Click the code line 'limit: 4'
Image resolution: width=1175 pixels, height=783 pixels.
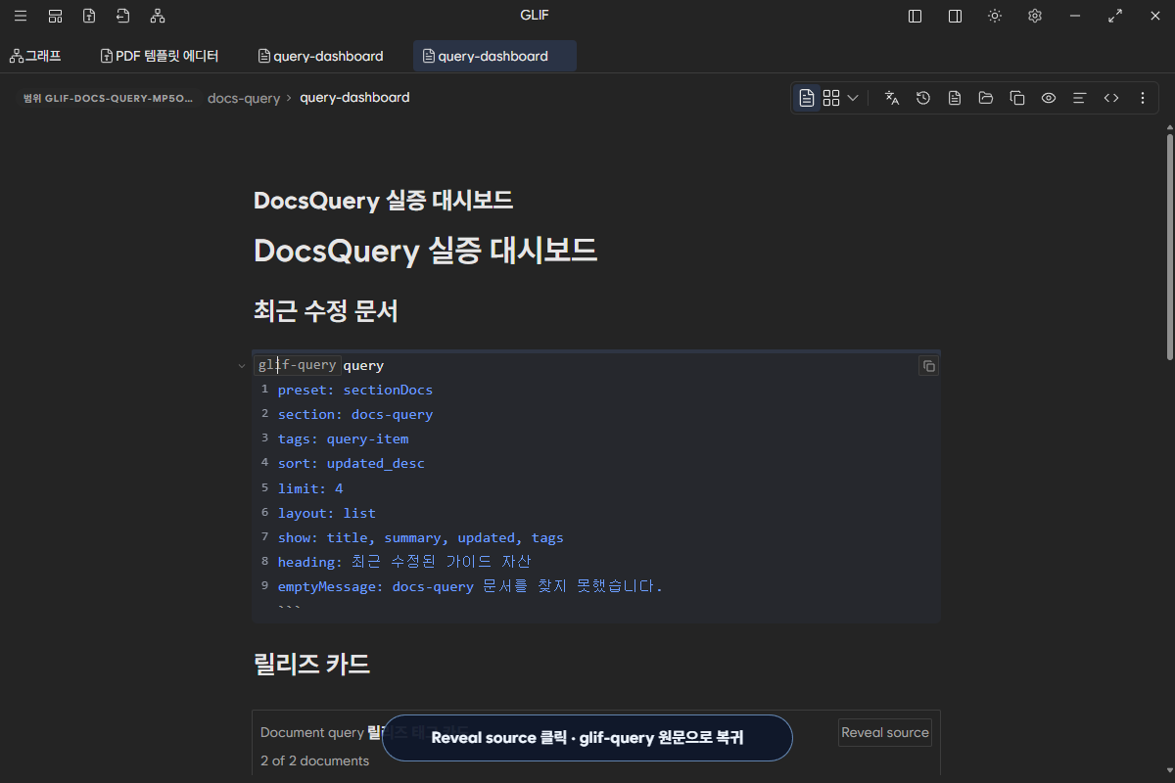310,488
